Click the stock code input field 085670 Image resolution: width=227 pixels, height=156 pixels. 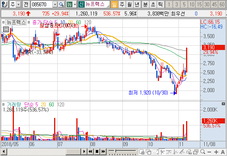42,4
